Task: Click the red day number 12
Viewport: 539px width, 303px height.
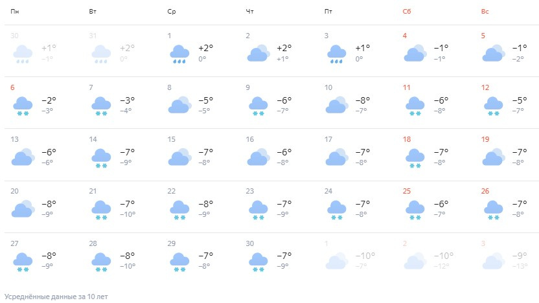Action: click(x=485, y=87)
